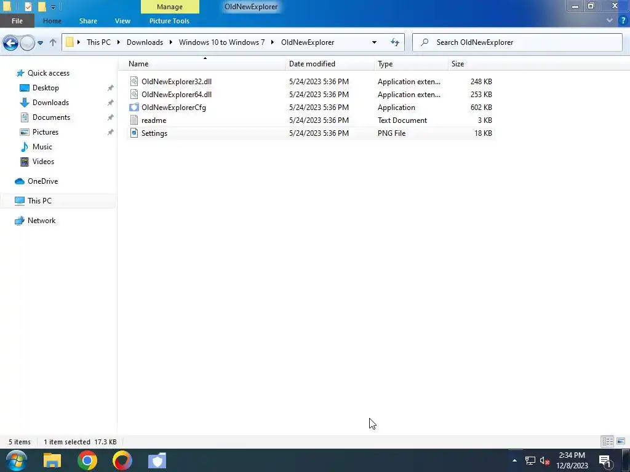Screen dimensions: 630x472
Task: Select OldNewExplorer64.dll file icon
Action: tap(134, 94)
